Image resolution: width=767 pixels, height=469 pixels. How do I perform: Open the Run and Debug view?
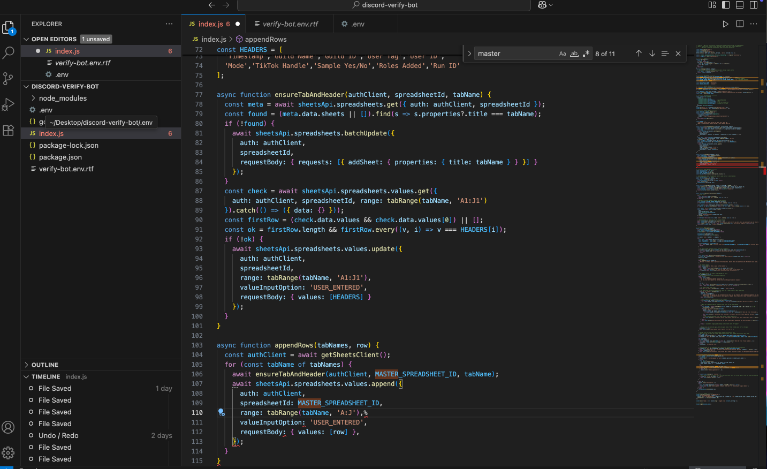click(x=9, y=104)
